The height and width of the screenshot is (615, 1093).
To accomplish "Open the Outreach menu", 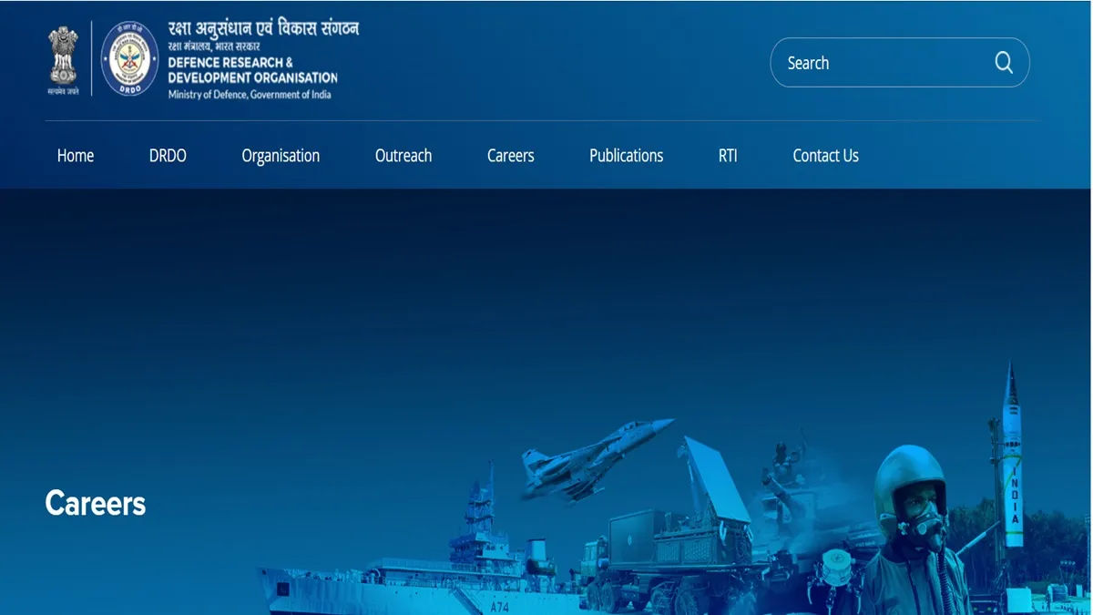I will click(x=403, y=156).
